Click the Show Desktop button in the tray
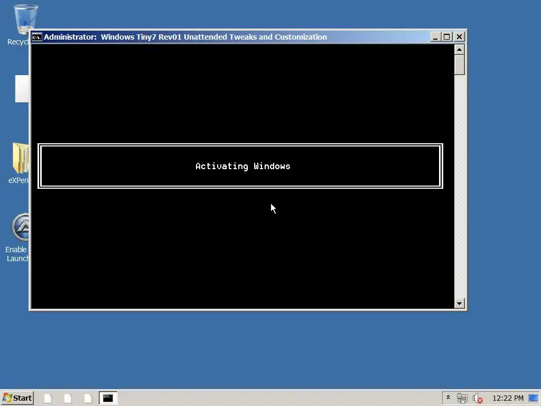 (x=534, y=398)
